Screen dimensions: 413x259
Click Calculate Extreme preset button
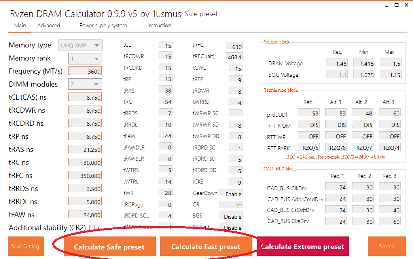[303, 246]
